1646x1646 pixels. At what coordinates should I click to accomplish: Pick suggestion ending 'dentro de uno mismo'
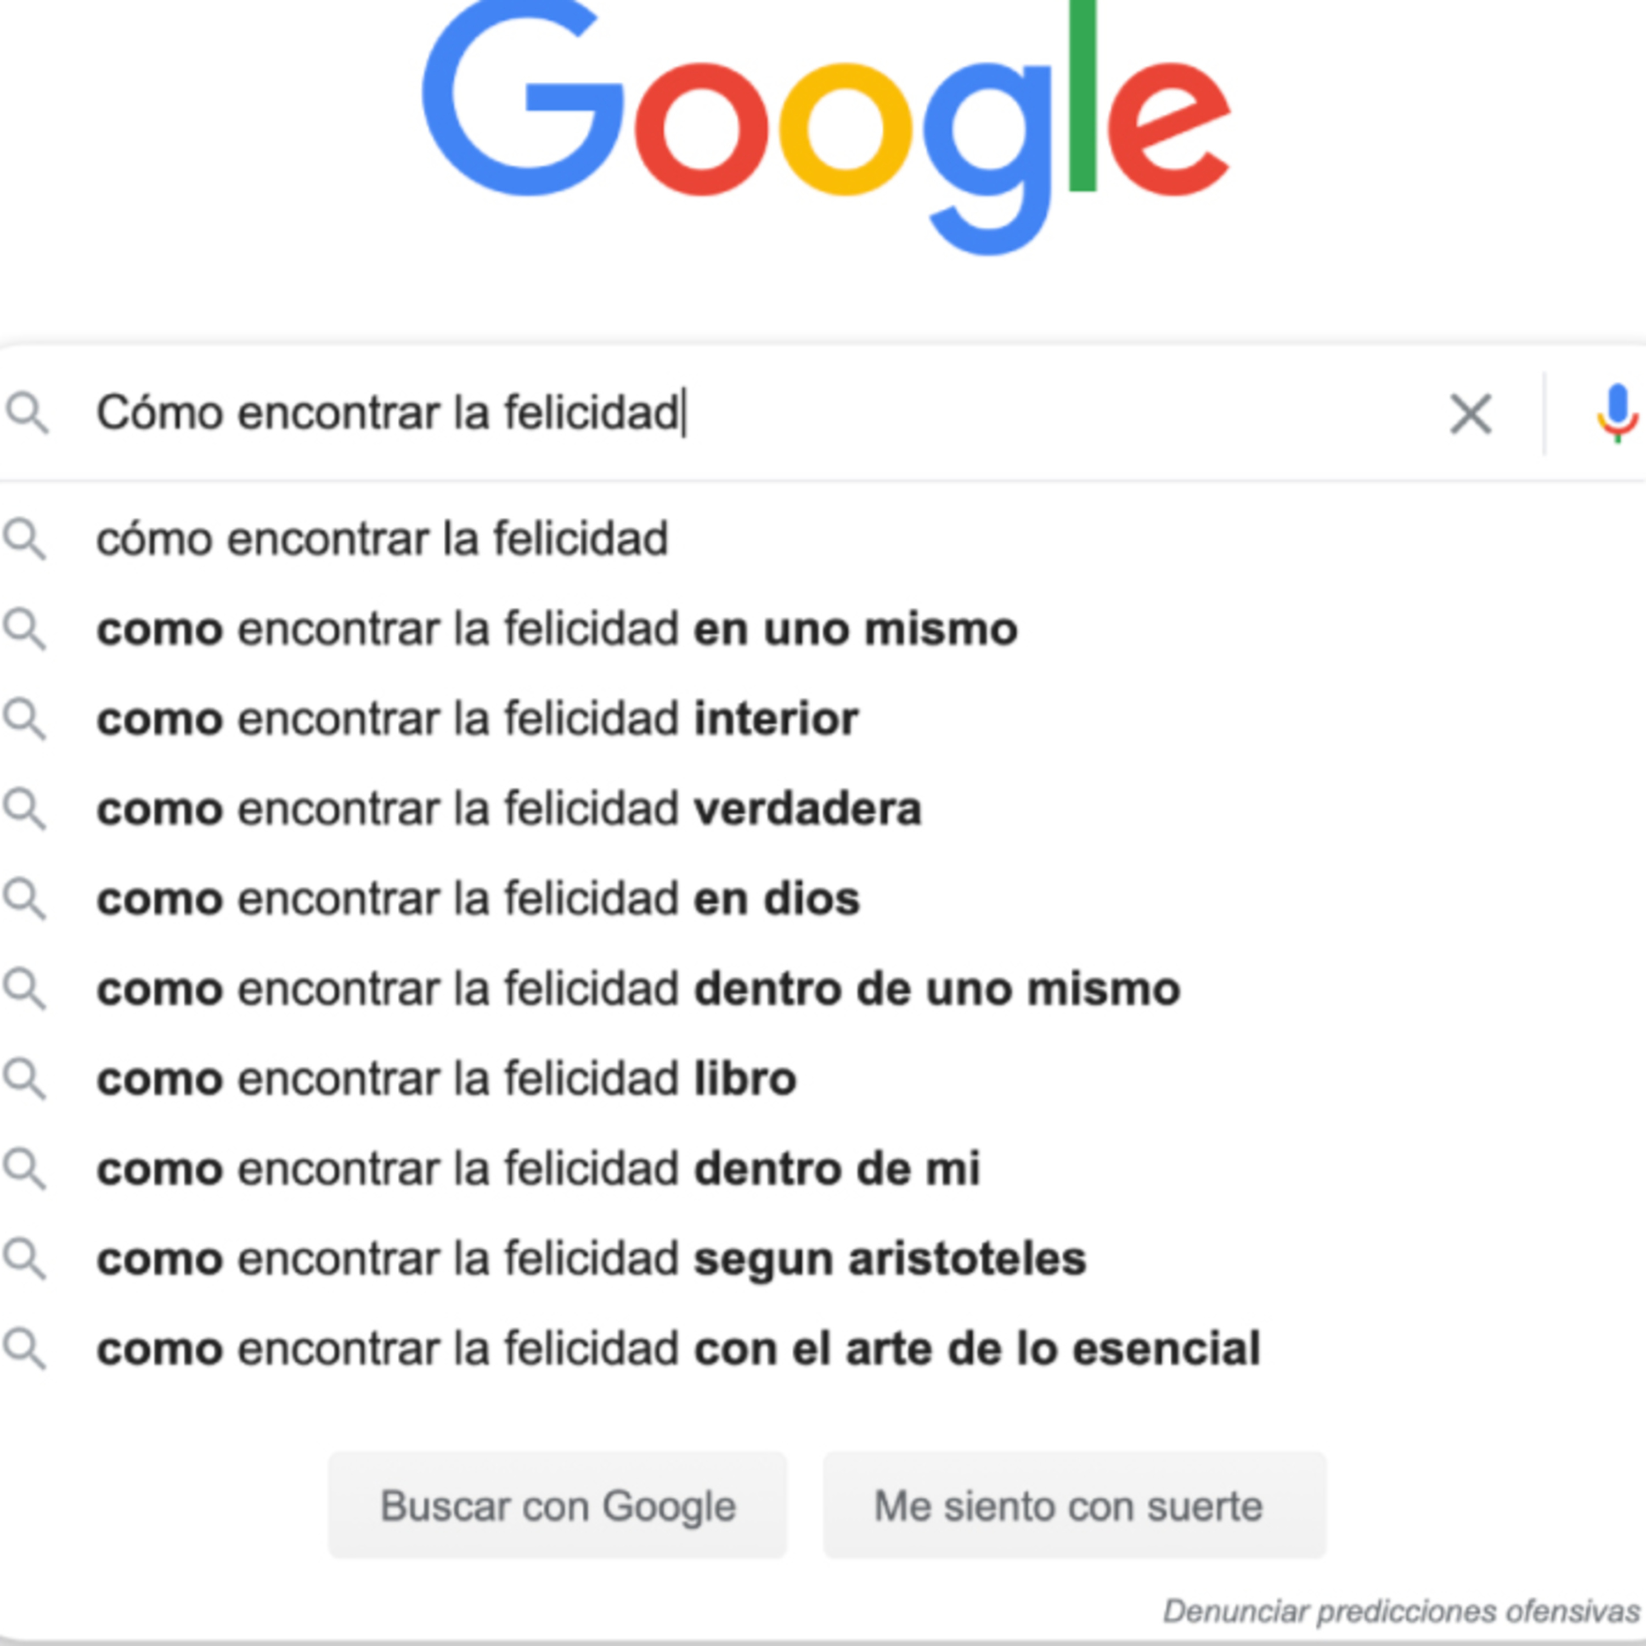[x=637, y=990]
